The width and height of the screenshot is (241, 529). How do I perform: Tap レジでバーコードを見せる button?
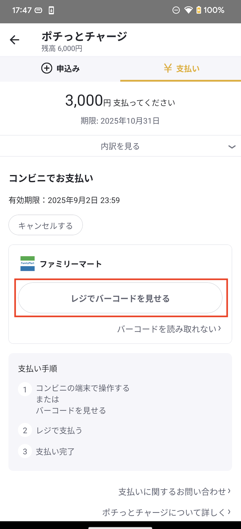(x=120, y=298)
